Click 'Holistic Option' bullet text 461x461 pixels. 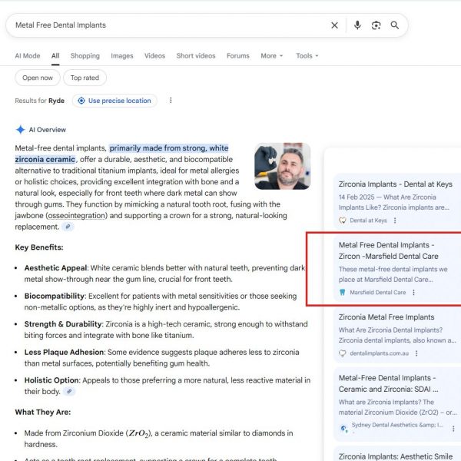pyautogui.click(x=51, y=380)
